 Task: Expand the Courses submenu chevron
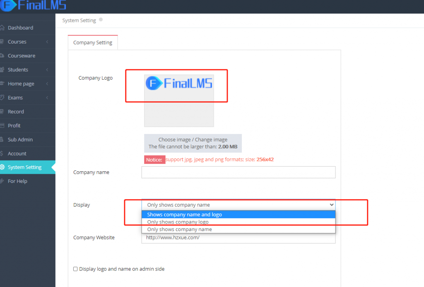pos(47,42)
